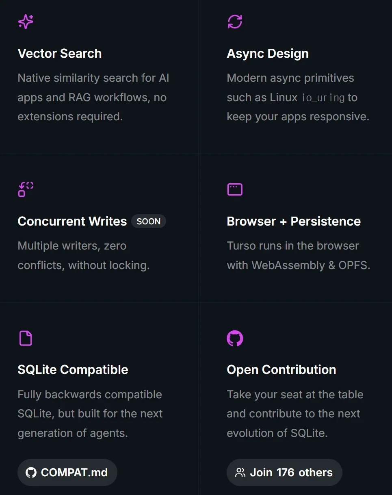392x495 pixels.
Task: Click the Open Contribution heading
Action: tap(282, 370)
